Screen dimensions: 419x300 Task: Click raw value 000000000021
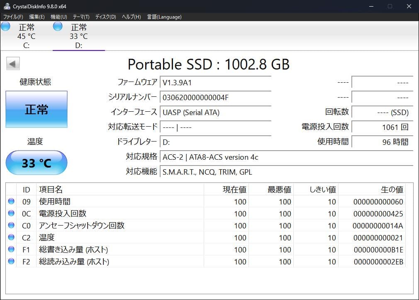pyautogui.click(x=378, y=238)
